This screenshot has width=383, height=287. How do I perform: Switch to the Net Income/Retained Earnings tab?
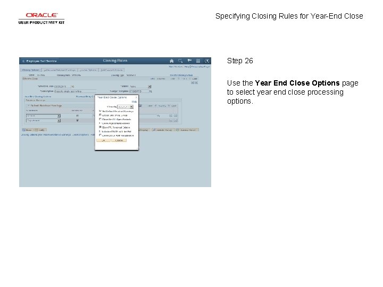click(60, 70)
